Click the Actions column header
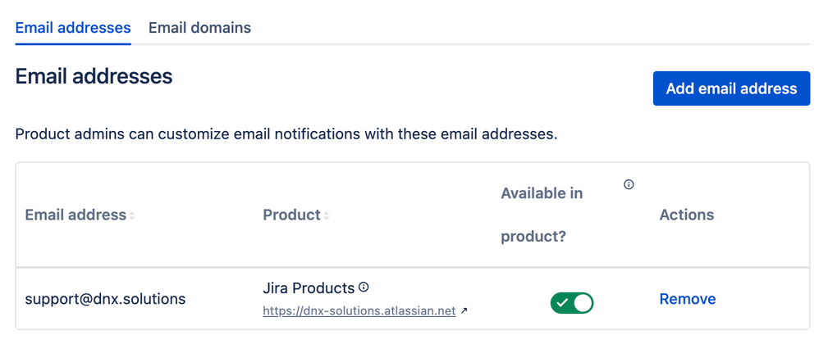This screenshot has width=819, height=344. click(x=687, y=215)
